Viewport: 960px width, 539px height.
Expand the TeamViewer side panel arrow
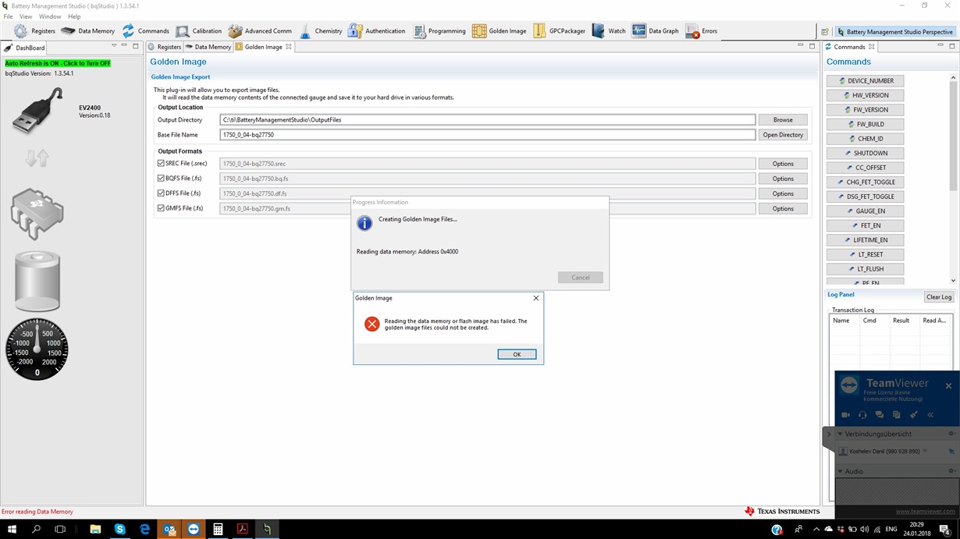(x=829, y=434)
